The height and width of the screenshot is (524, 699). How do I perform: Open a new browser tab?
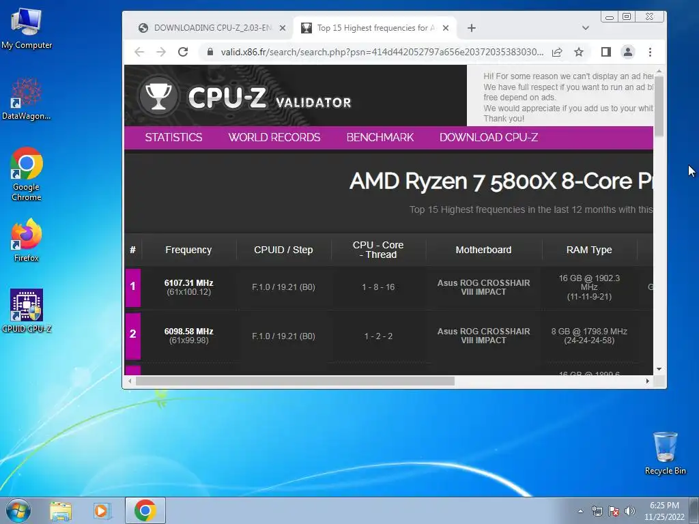(471, 28)
